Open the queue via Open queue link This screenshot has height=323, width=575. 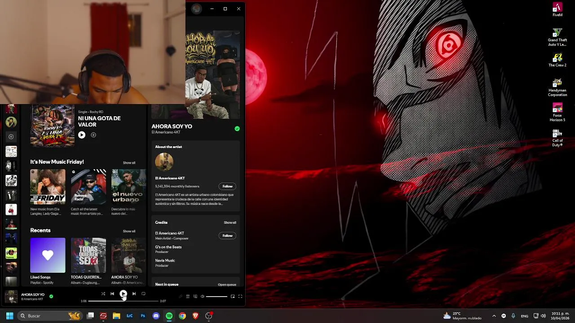227,284
